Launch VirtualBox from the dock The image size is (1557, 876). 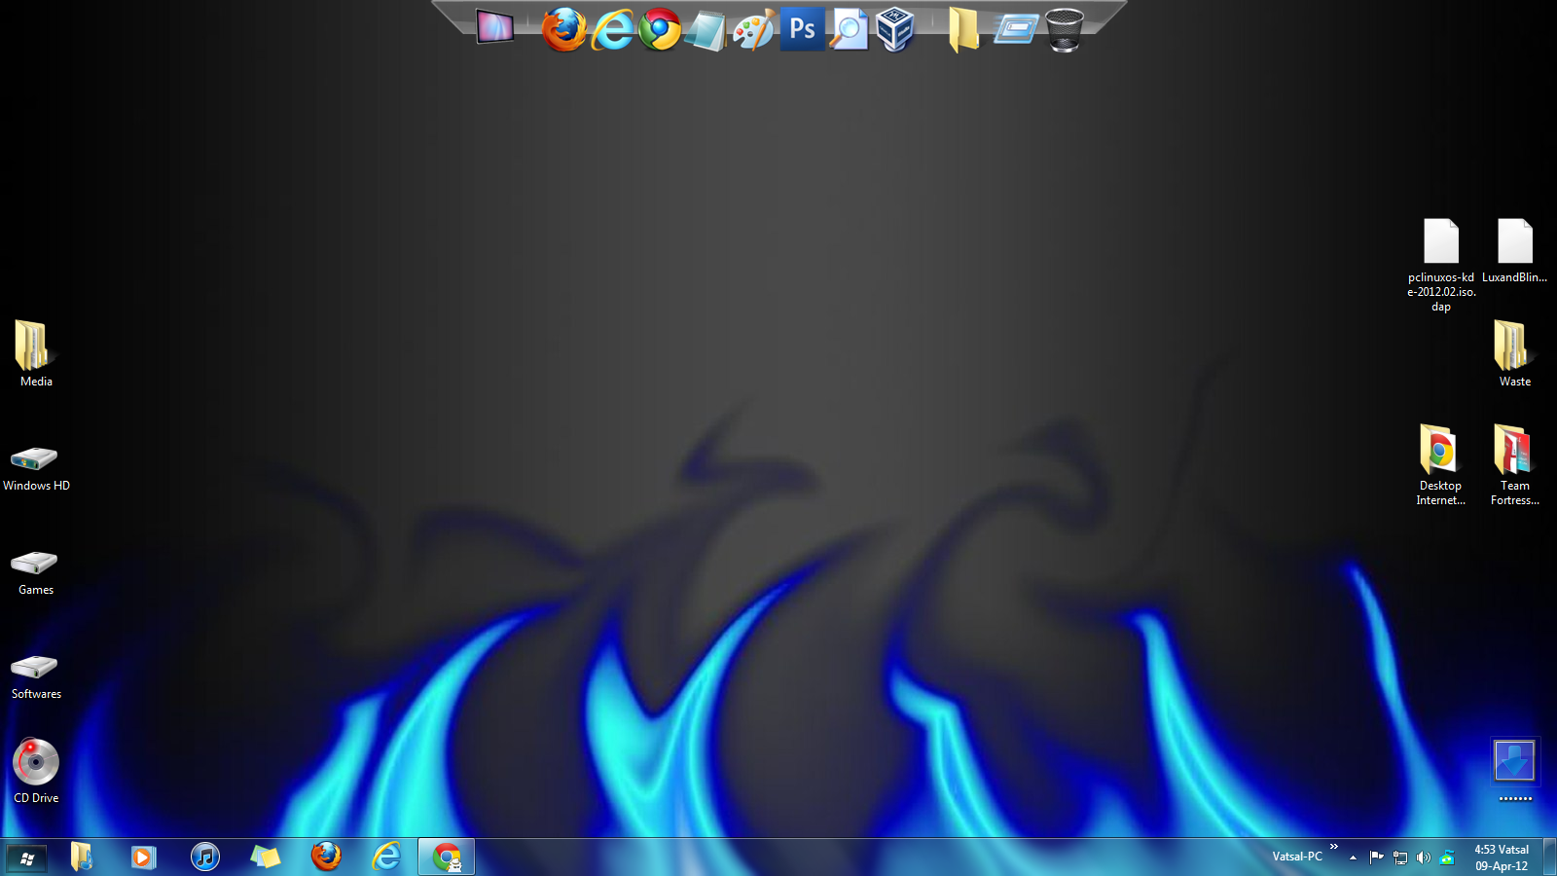tap(893, 29)
